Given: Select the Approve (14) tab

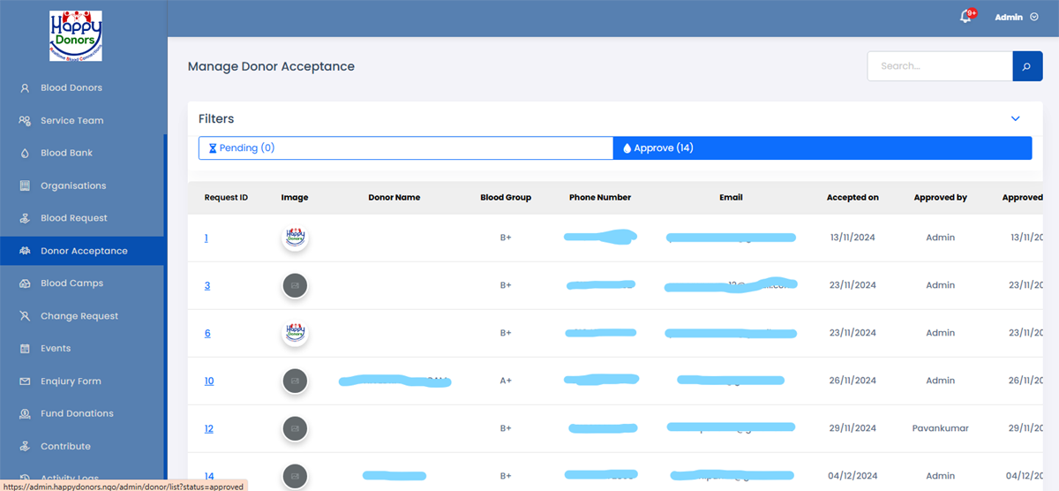Looking at the screenshot, I should click(822, 148).
